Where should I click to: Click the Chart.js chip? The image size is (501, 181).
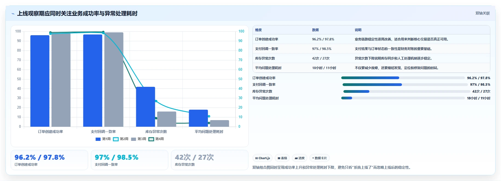pyautogui.click(x=262, y=158)
